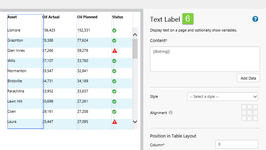Open the Style dropdown

click(x=222, y=97)
